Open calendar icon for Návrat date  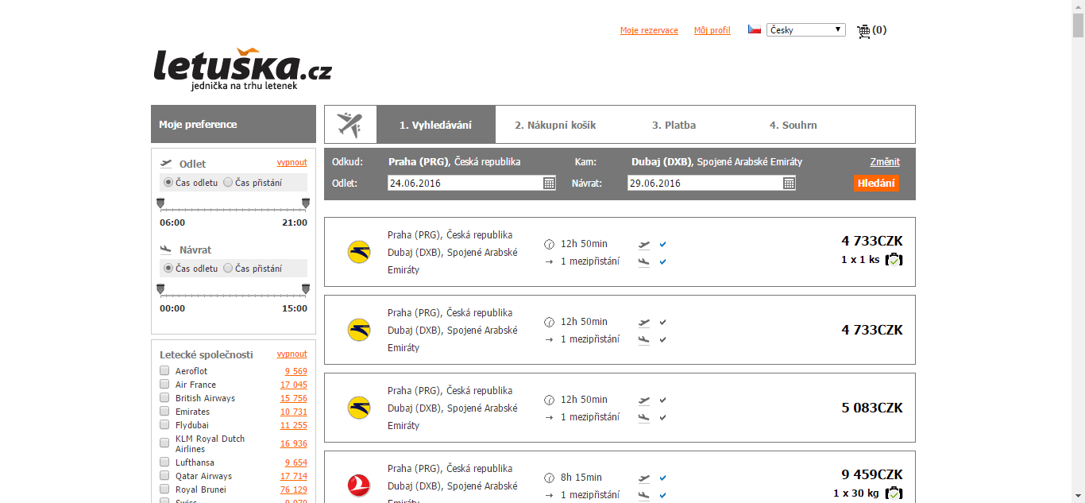pyautogui.click(x=789, y=183)
